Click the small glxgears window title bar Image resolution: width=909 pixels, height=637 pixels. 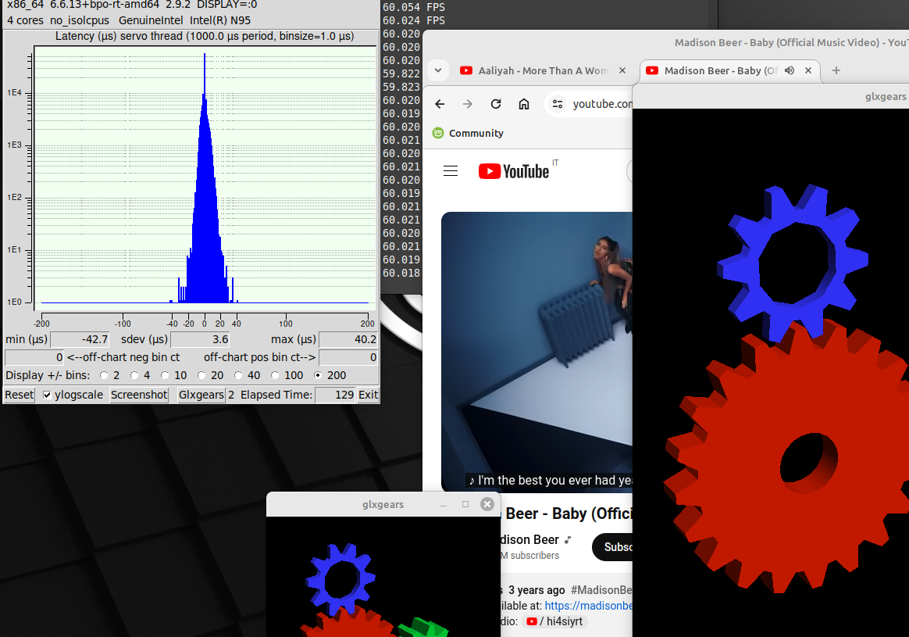[x=383, y=505]
